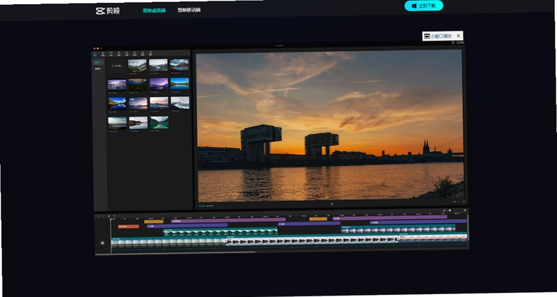Click the playhead marker at timeline start

[111, 220]
